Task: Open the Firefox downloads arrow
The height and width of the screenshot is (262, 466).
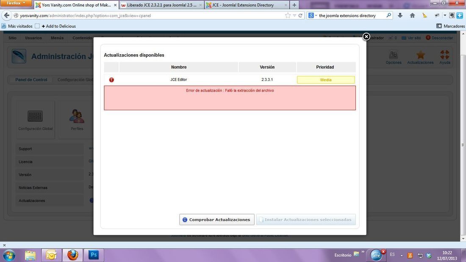Action: pos(400,15)
